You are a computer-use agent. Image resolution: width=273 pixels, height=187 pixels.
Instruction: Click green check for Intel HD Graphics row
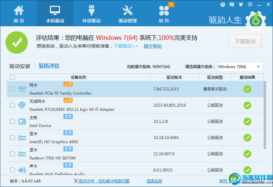pos(247,138)
